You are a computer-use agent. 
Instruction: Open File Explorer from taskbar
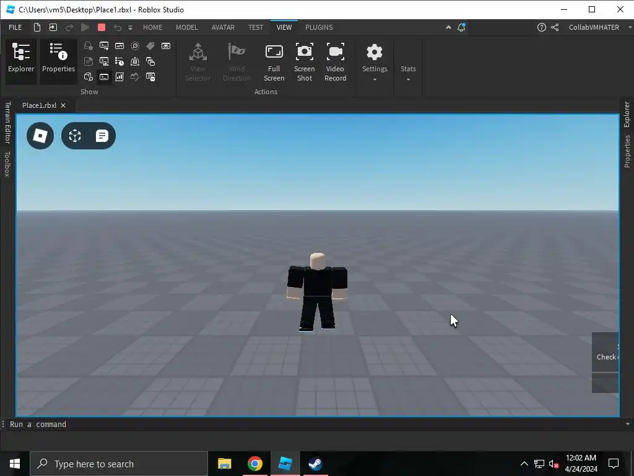point(224,464)
